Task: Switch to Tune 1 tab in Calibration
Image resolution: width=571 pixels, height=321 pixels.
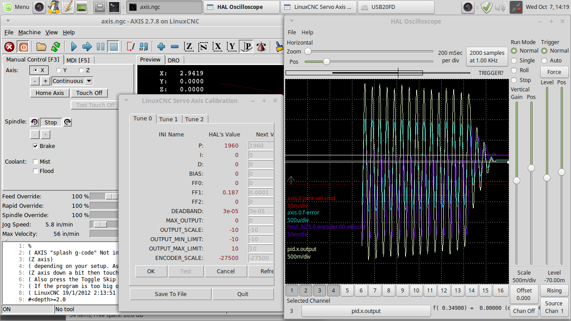Action: 169,119
